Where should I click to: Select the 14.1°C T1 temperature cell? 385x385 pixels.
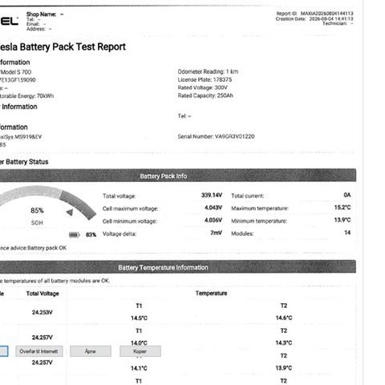point(139,368)
